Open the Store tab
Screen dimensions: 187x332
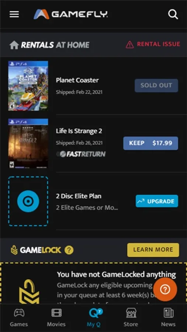pyautogui.click(x=131, y=317)
